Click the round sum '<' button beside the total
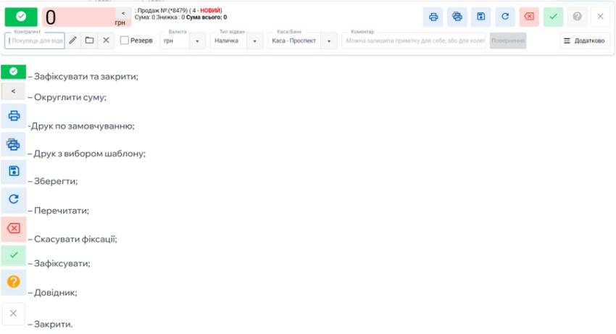The width and height of the screenshot is (616, 334). click(x=123, y=13)
